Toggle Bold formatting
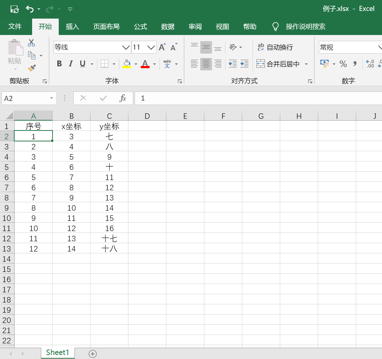 point(59,63)
